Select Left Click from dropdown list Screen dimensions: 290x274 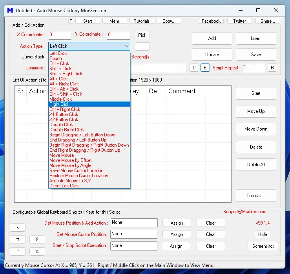click(x=89, y=53)
